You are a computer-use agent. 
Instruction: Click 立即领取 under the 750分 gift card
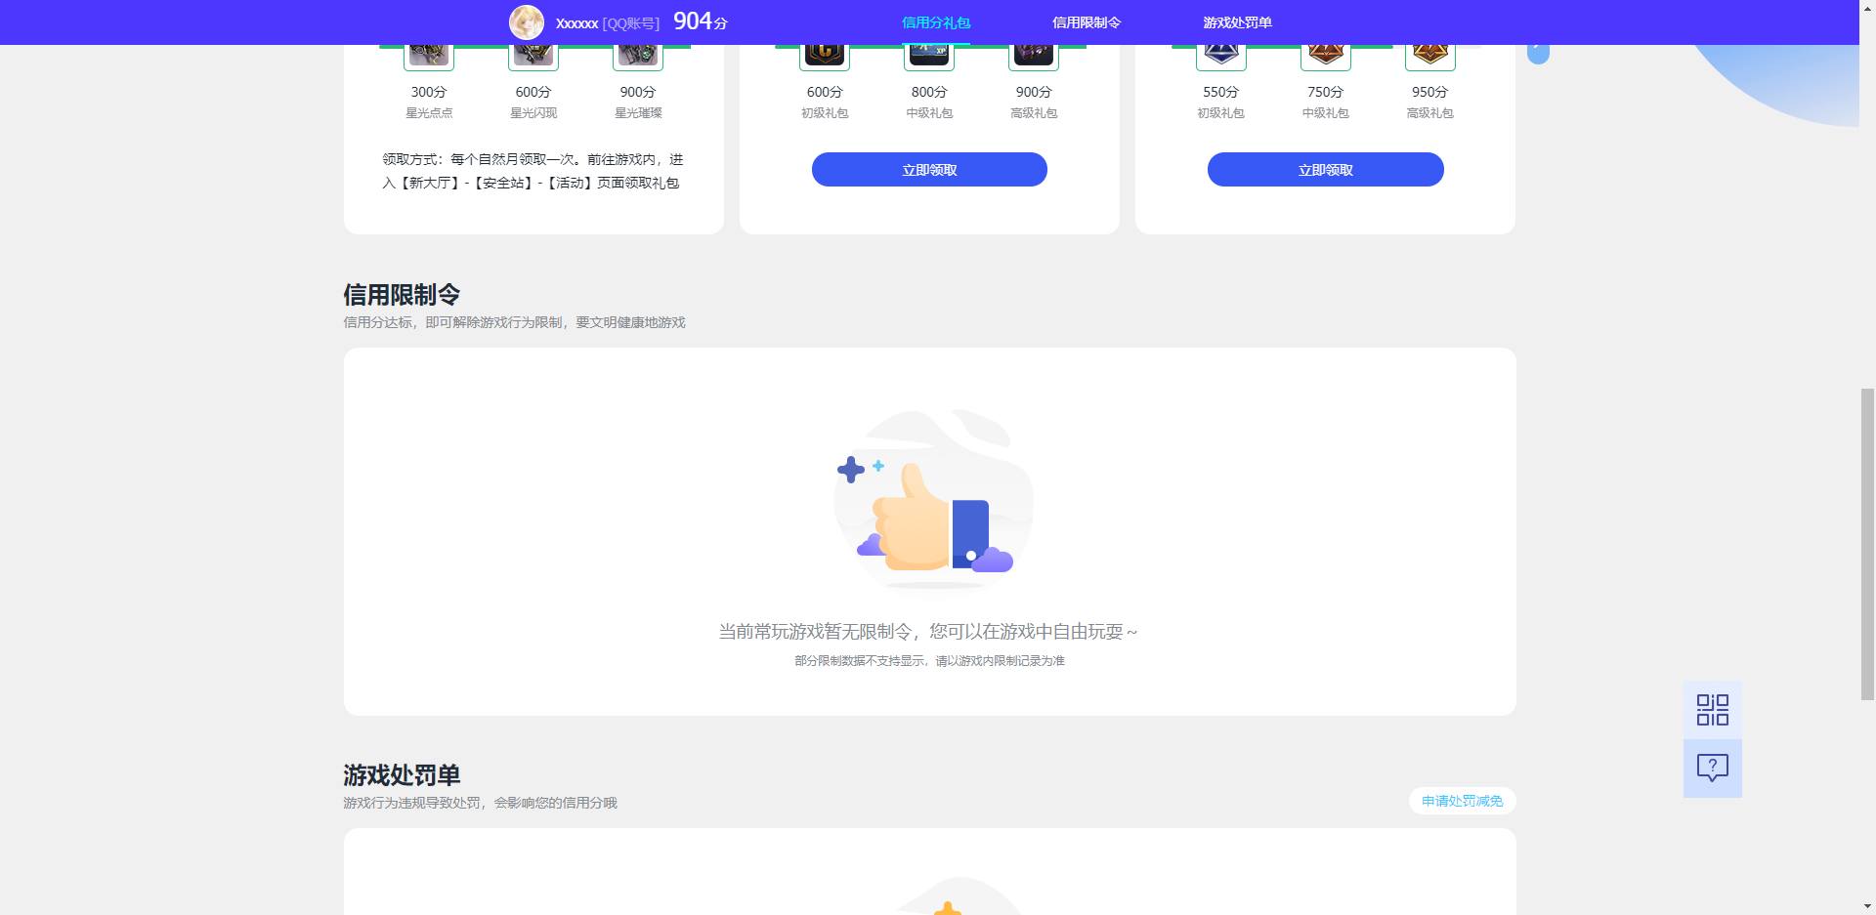click(x=1326, y=170)
